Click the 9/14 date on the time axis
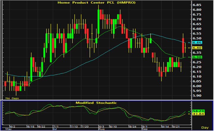This screenshot has height=131, width=214. [165, 127]
